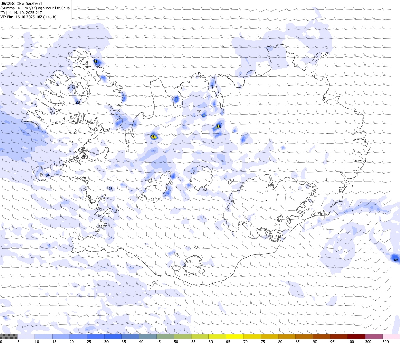Click the pale pink swatch past 500

(391, 336)
